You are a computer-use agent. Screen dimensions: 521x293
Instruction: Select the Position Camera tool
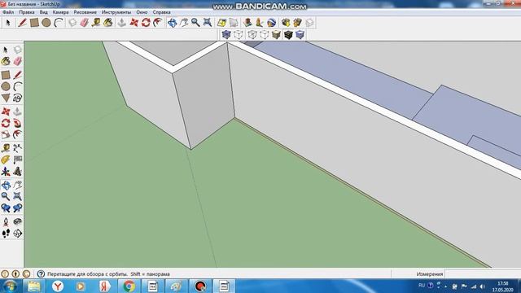click(6, 221)
